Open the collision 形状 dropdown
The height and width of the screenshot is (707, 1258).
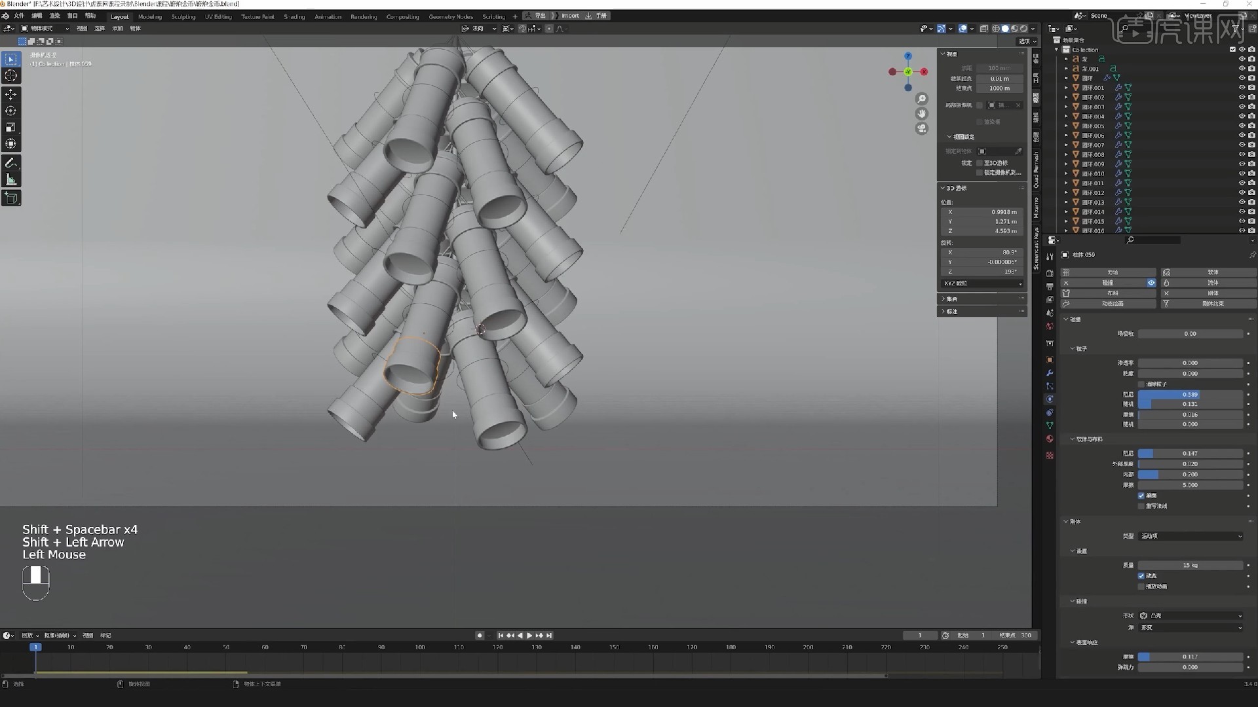coord(1191,616)
